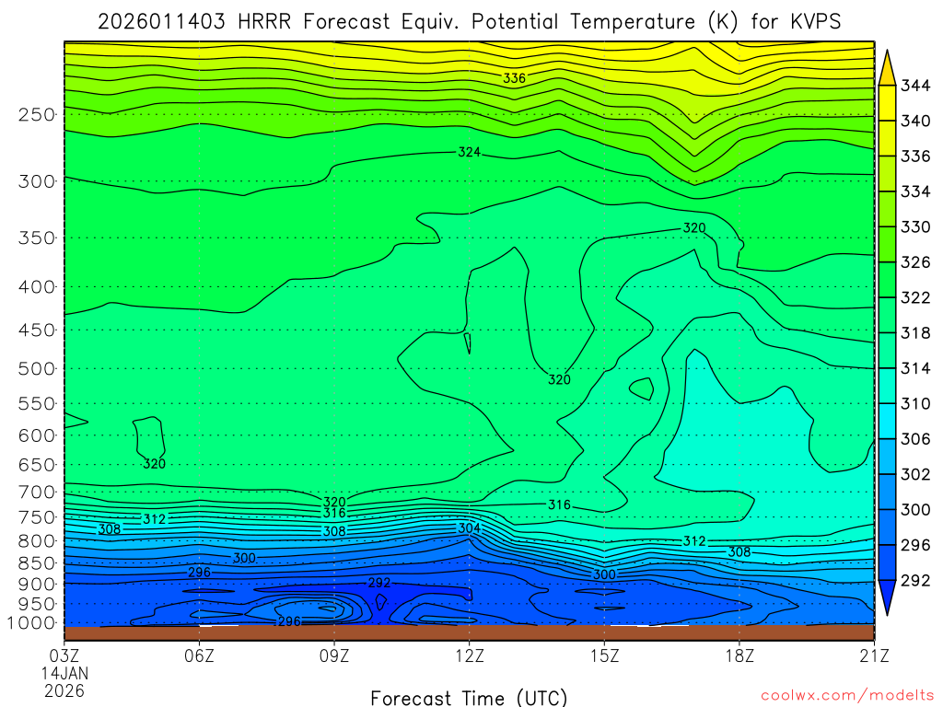This screenshot has width=943, height=707.
Task: Click the 14JAN date label under 03Z
Action: tap(64, 673)
